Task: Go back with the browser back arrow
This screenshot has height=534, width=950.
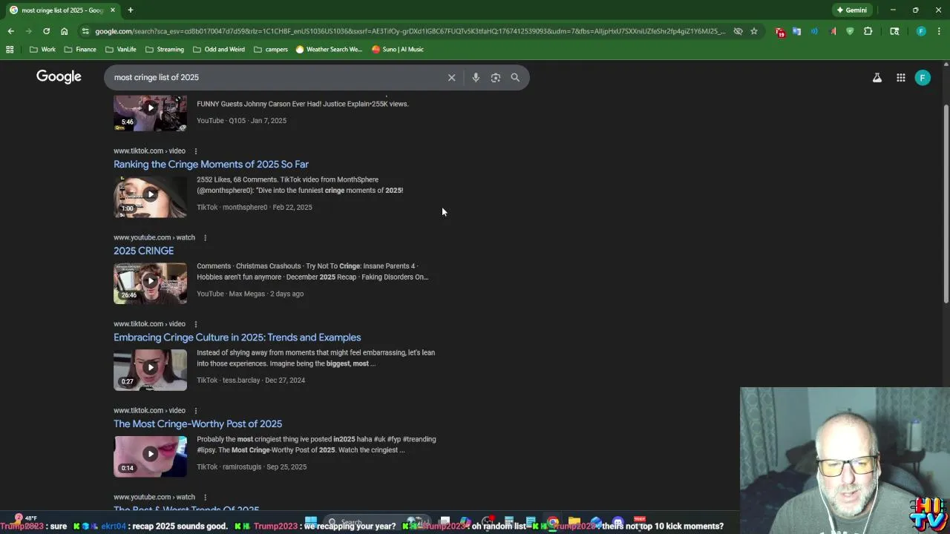Action: pos(10,31)
